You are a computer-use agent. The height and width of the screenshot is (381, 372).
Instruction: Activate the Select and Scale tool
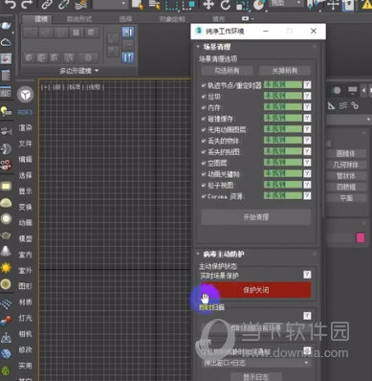click(242, 4)
